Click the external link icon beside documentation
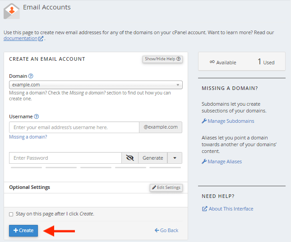 41,39
